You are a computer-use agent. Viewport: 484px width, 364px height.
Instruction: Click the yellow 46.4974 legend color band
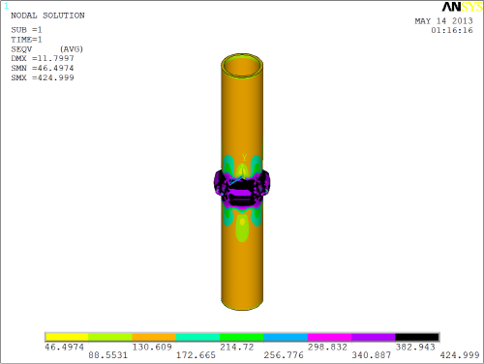(x=67, y=337)
